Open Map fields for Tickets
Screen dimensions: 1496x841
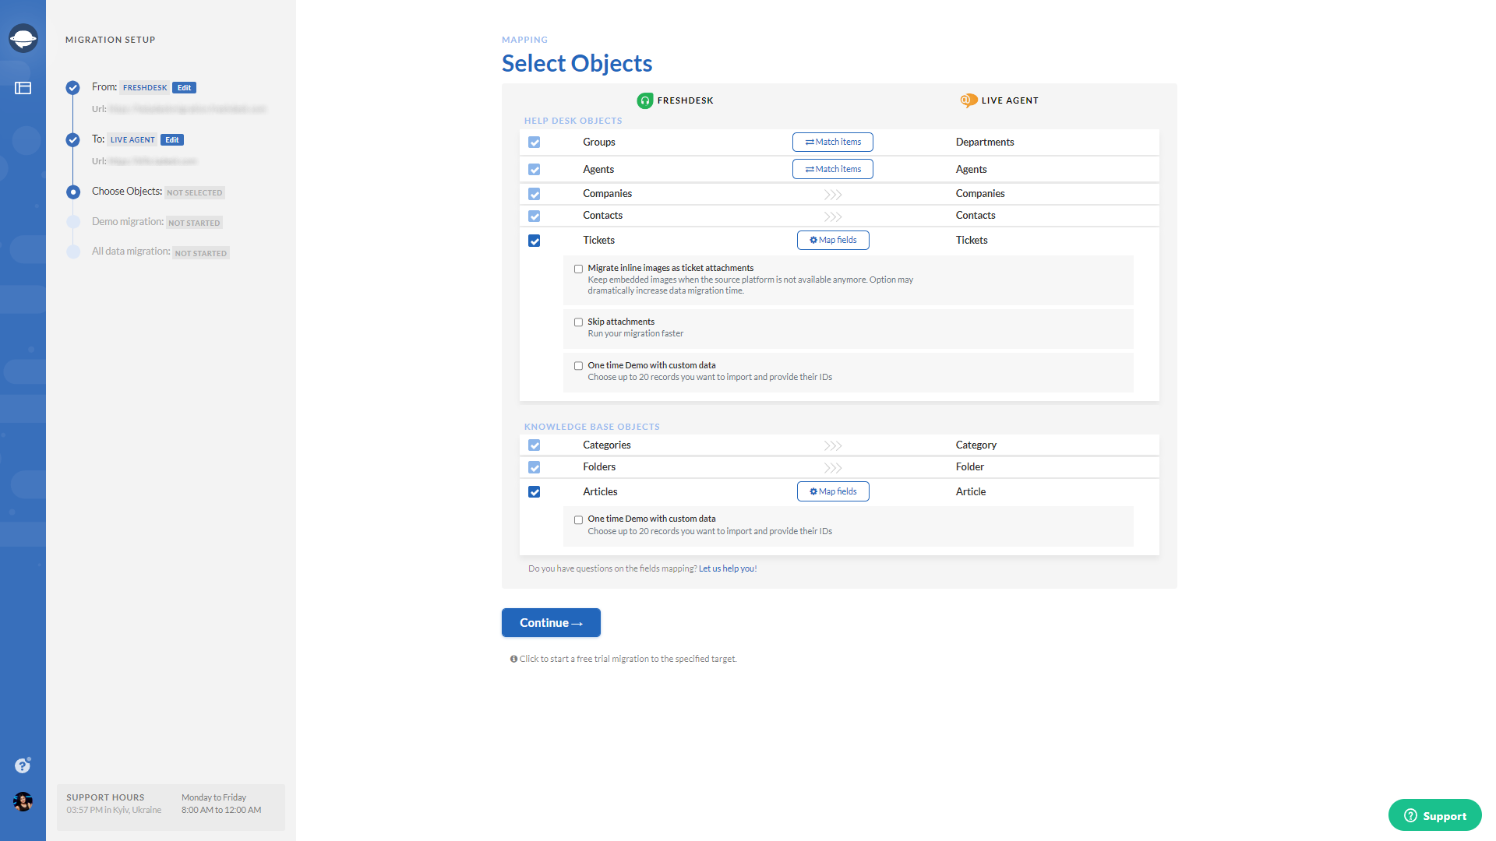(x=833, y=240)
